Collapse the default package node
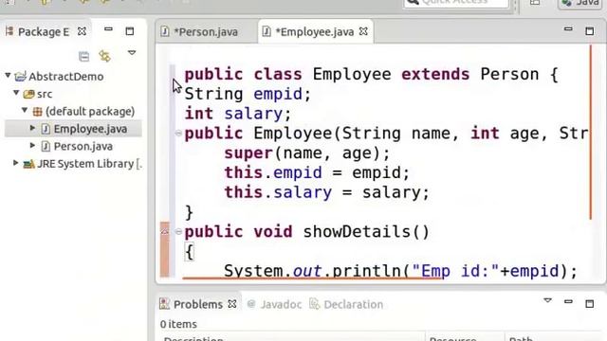 pos(25,111)
